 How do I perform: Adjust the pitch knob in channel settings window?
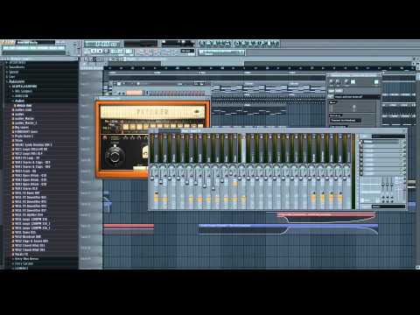(346, 81)
